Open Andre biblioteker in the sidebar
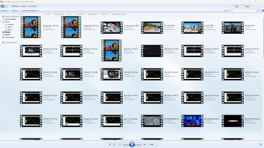The image size is (264, 148). pos(10,42)
